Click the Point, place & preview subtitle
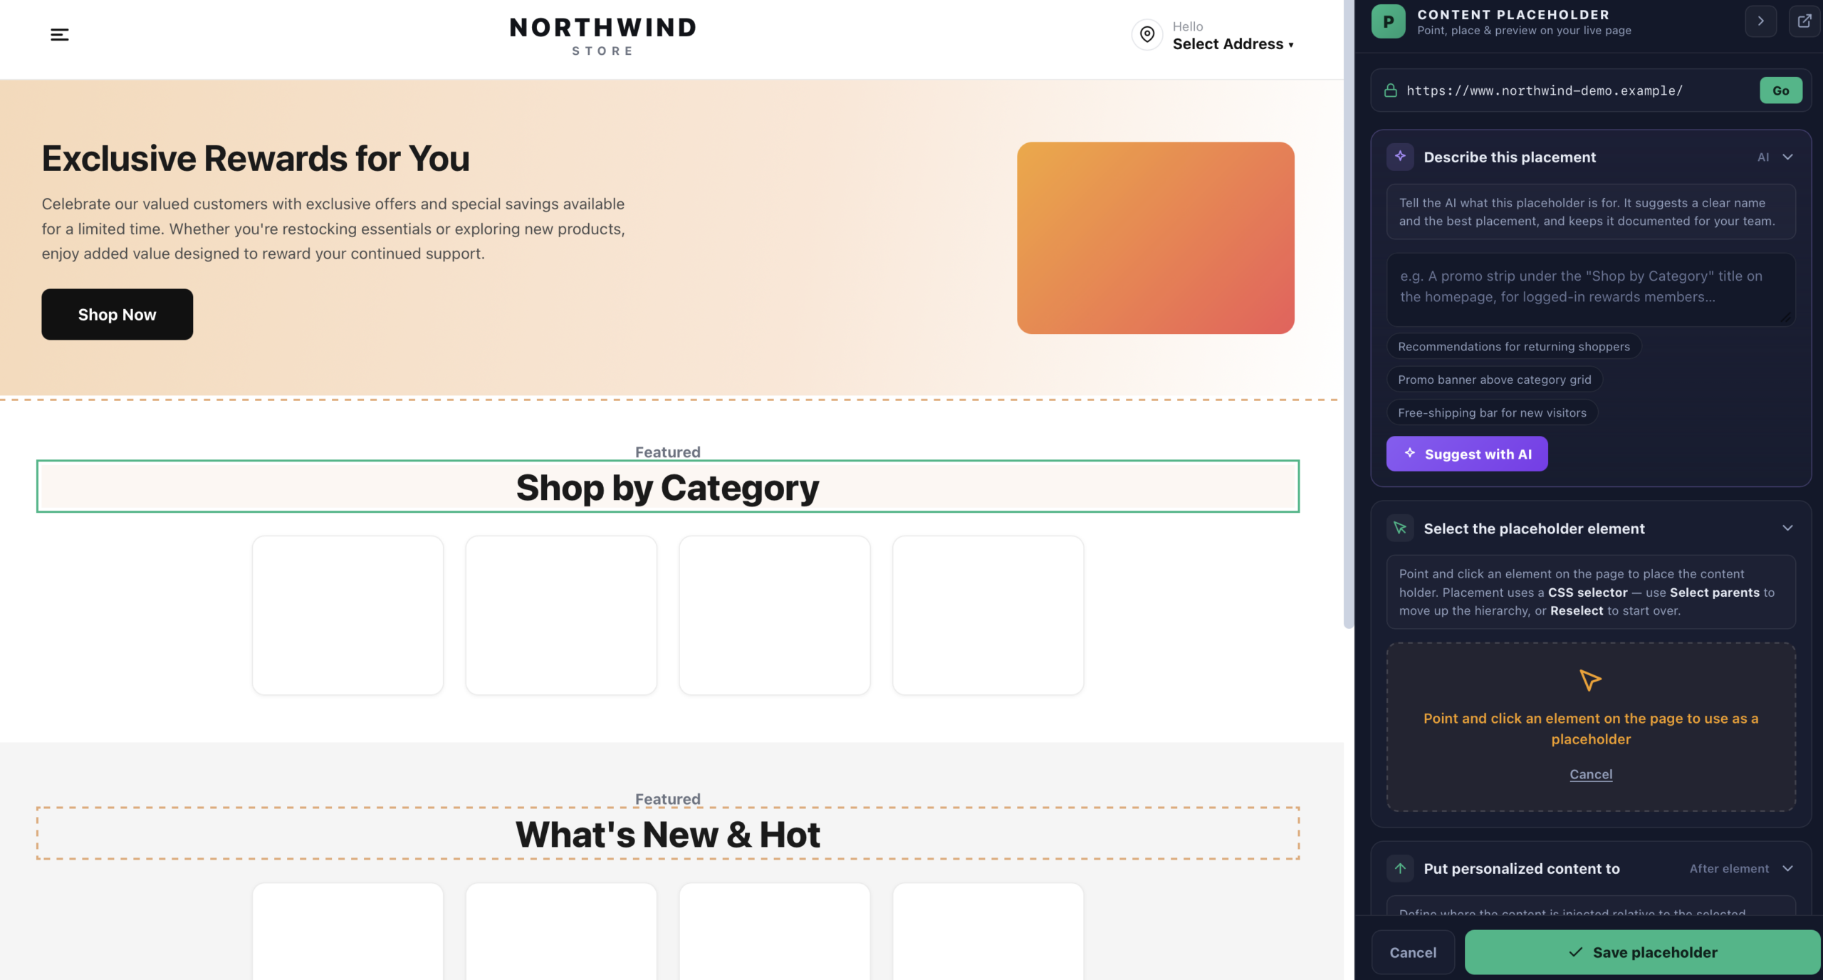 pyautogui.click(x=1524, y=31)
